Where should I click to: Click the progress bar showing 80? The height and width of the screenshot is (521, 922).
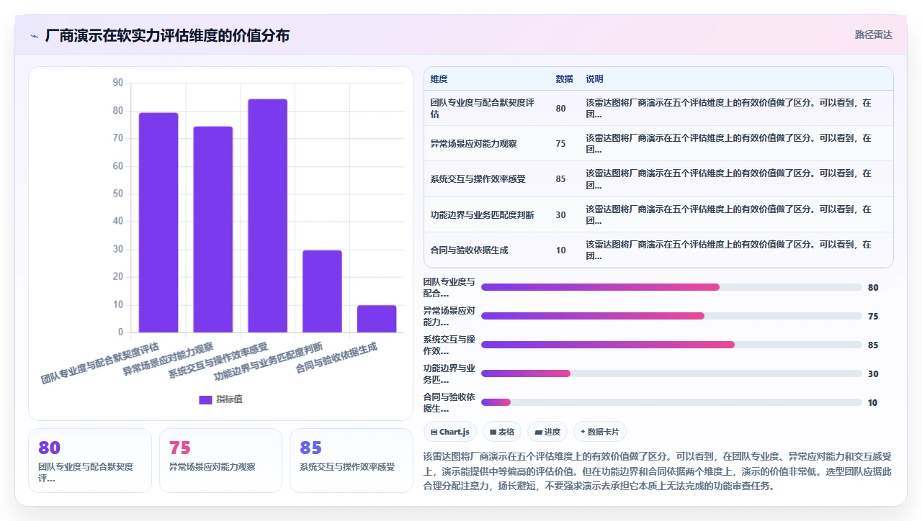pyautogui.click(x=671, y=287)
